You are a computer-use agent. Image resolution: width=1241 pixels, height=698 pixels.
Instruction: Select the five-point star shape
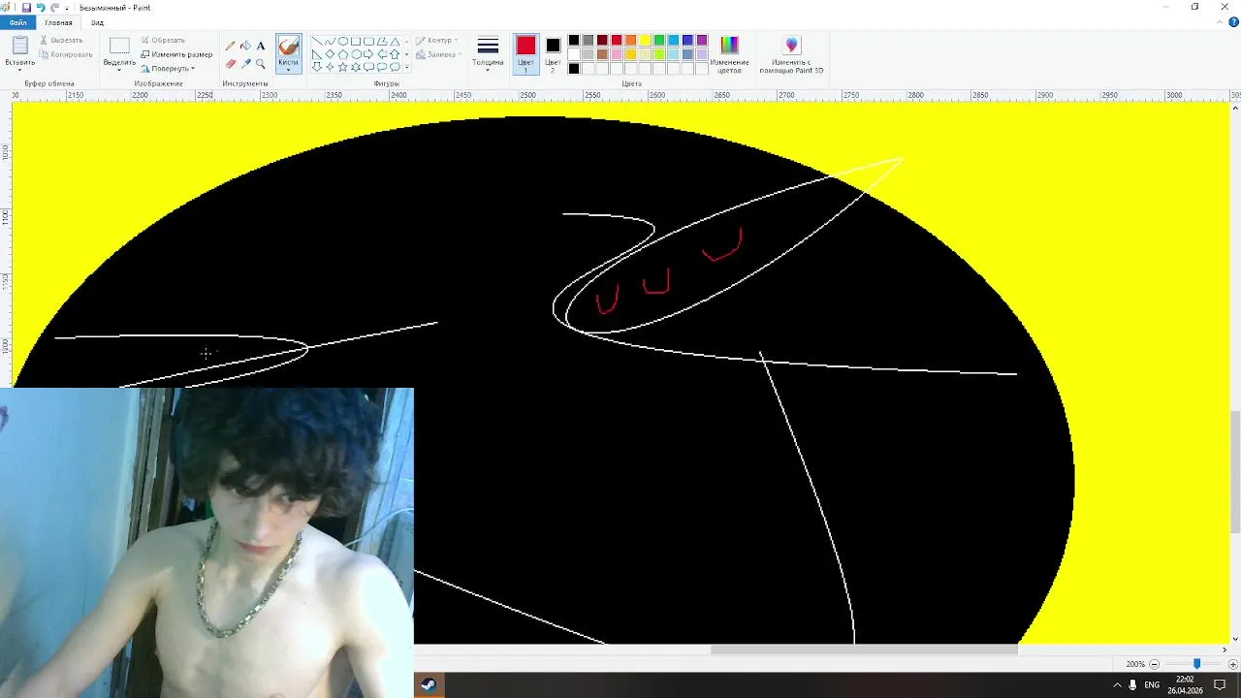pos(342,67)
